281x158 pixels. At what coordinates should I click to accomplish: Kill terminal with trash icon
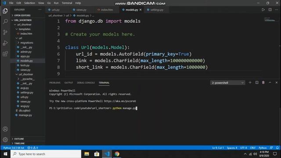263,83
